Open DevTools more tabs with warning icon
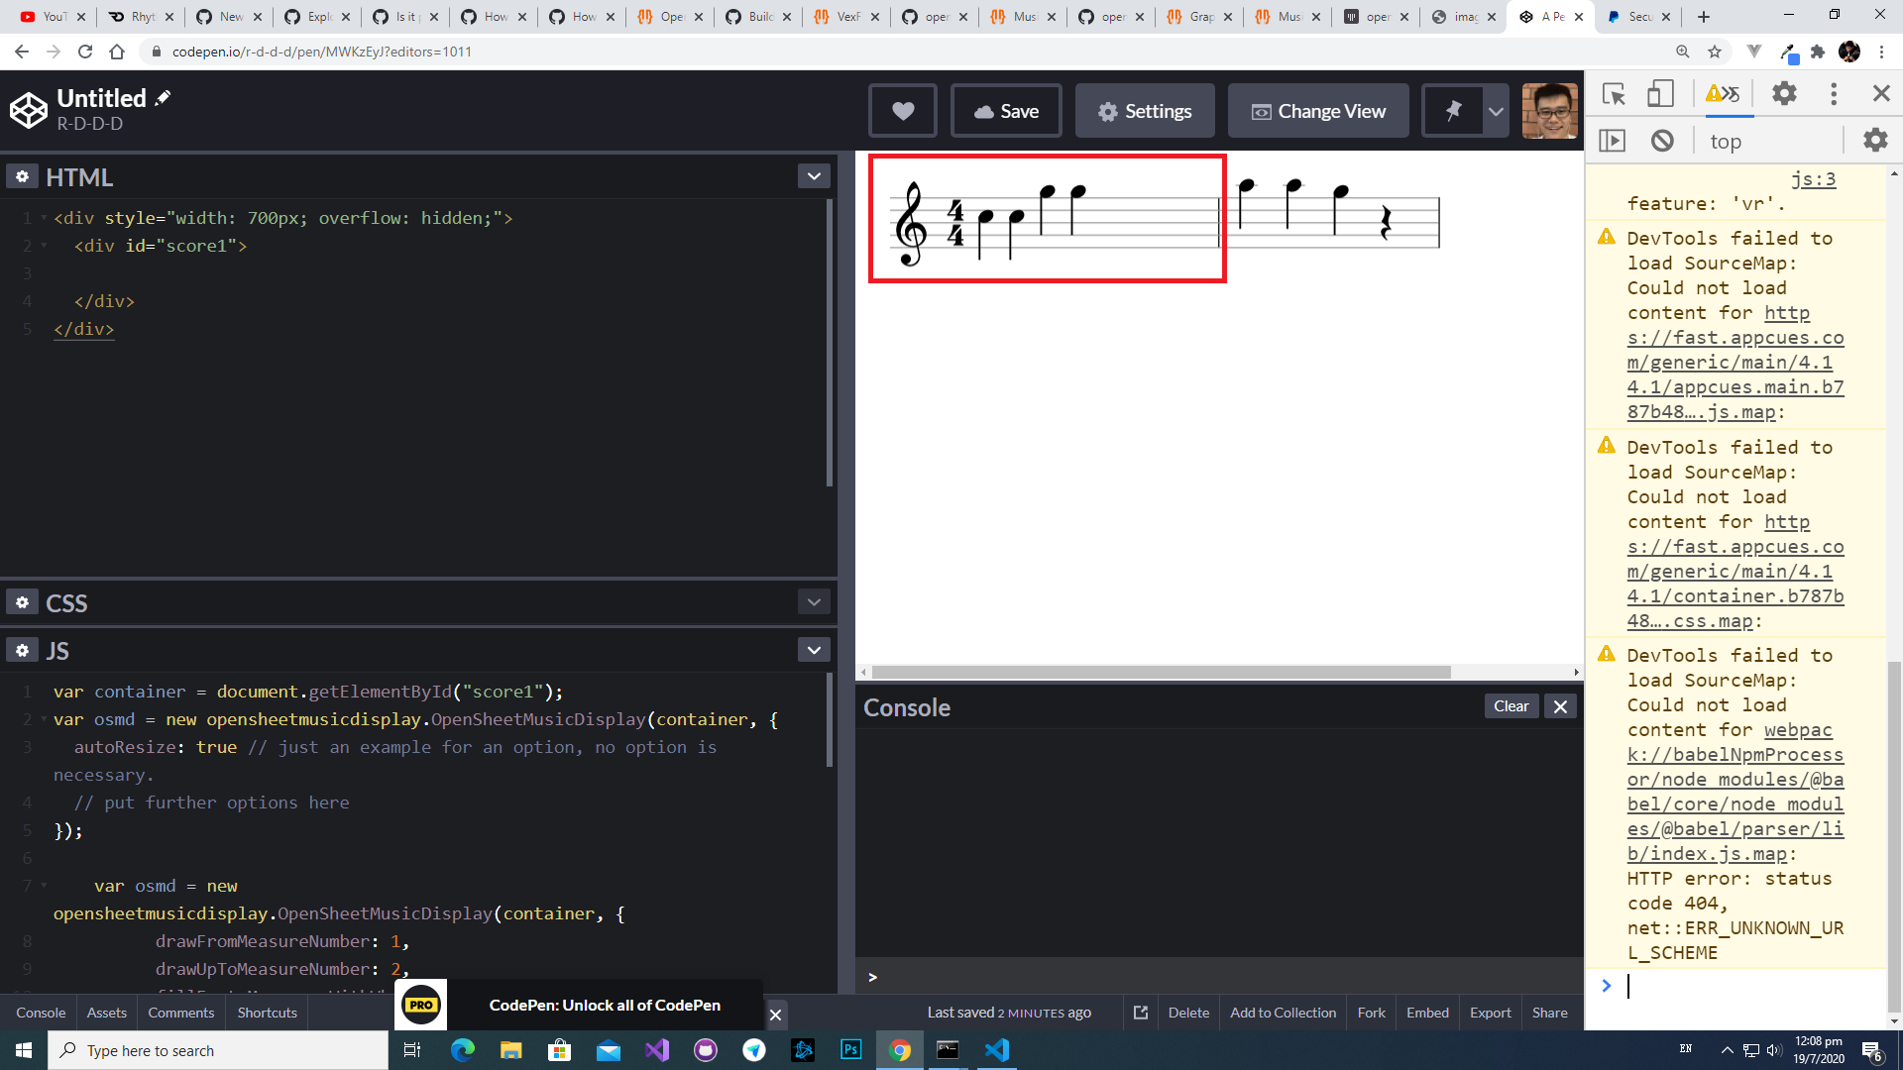1903x1070 pixels. coord(1723,93)
